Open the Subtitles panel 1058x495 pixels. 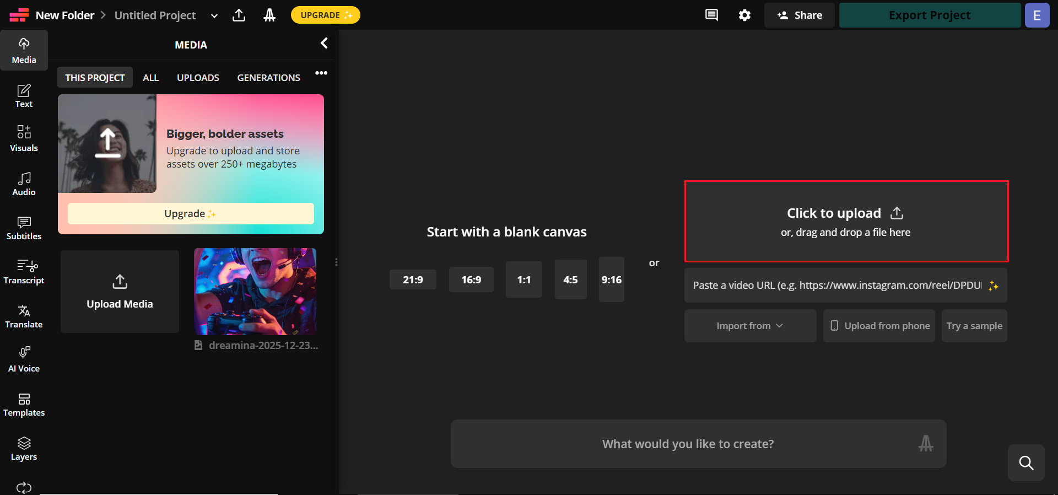click(x=24, y=228)
